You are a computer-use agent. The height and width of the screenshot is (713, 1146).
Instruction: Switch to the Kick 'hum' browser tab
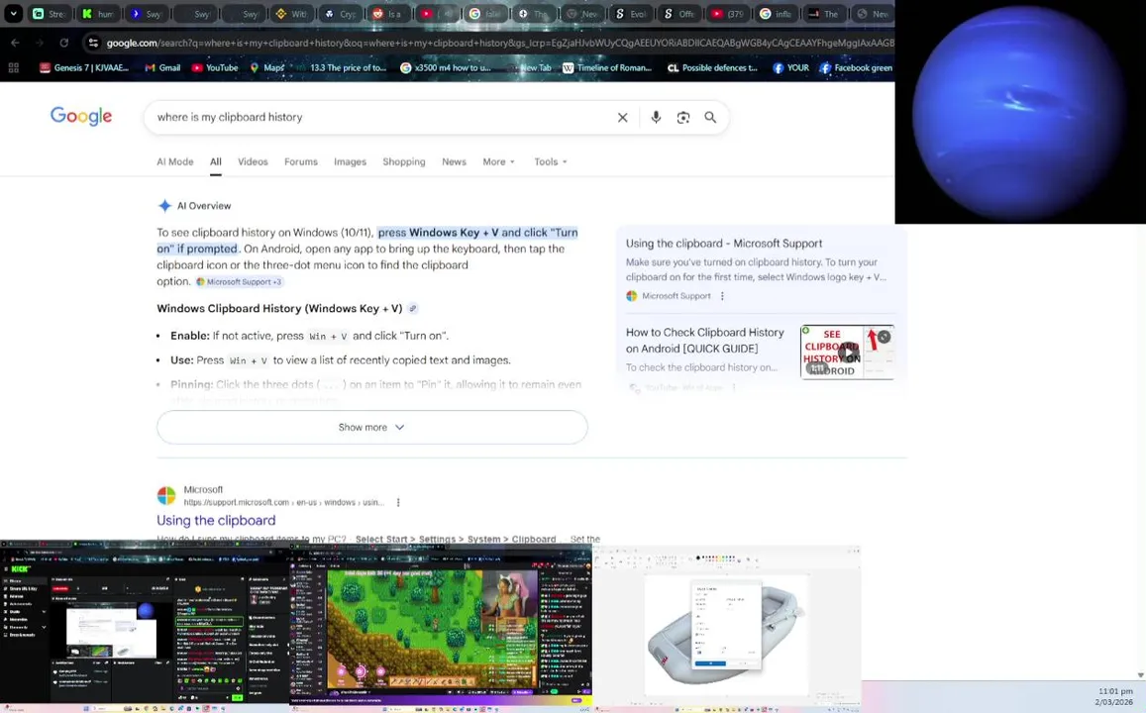(98, 13)
